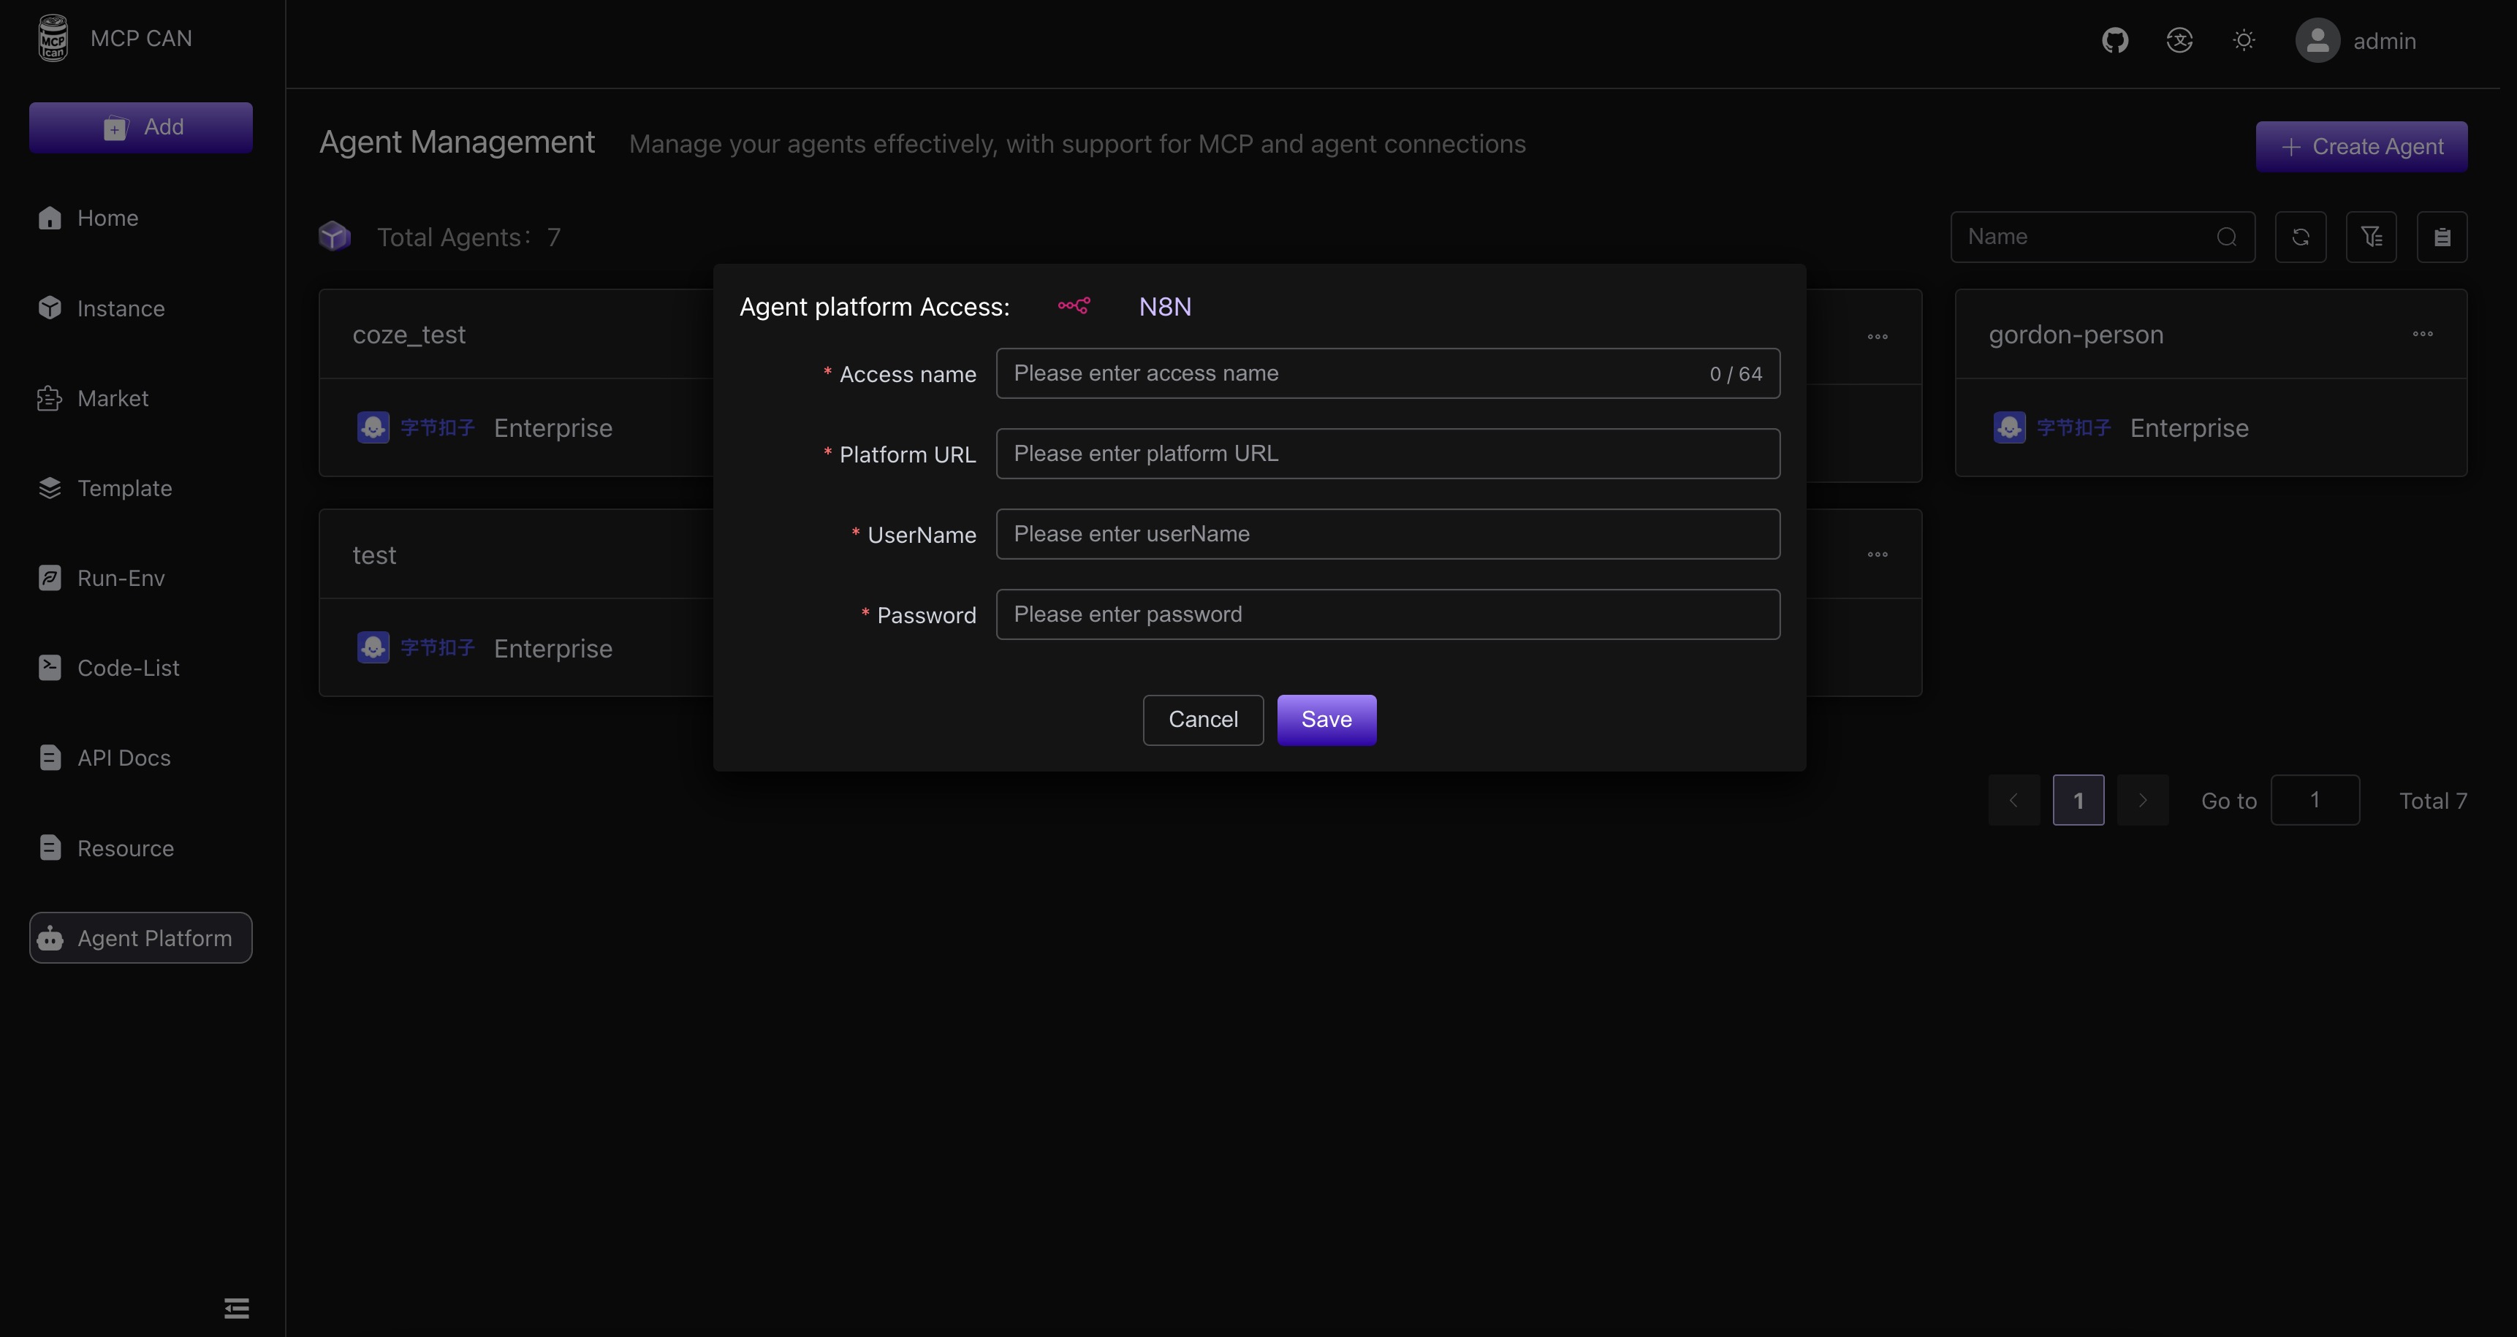The height and width of the screenshot is (1337, 2517).
Task: Open gordon-person card's three-dot menu
Action: coord(2422,334)
